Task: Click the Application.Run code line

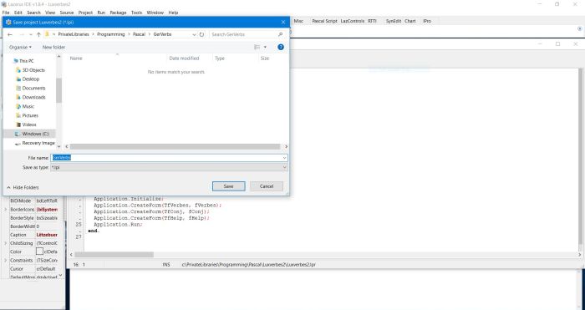Action: tap(118, 225)
